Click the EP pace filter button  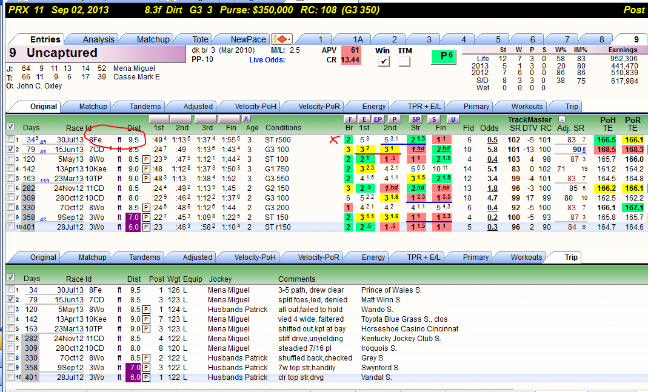(378, 119)
